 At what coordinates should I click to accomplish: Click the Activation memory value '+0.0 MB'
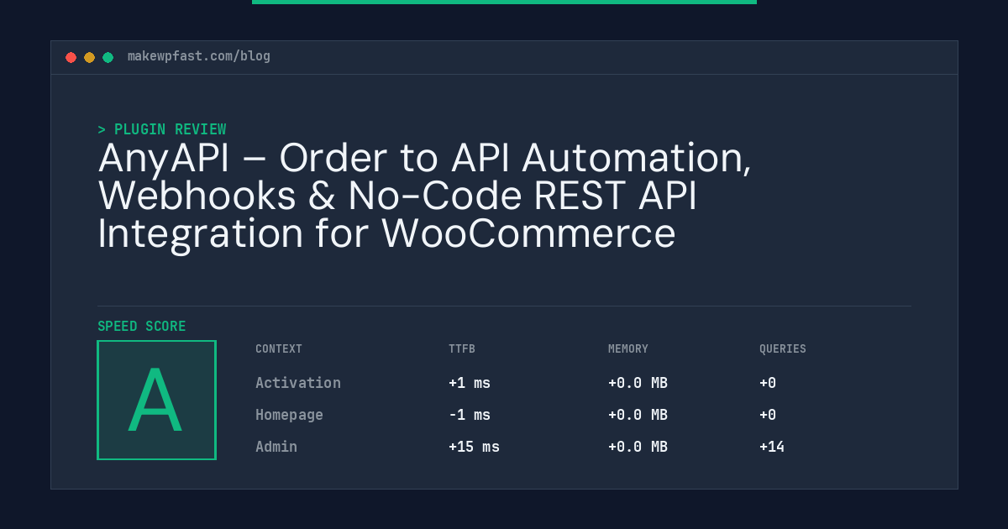click(x=638, y=383)
